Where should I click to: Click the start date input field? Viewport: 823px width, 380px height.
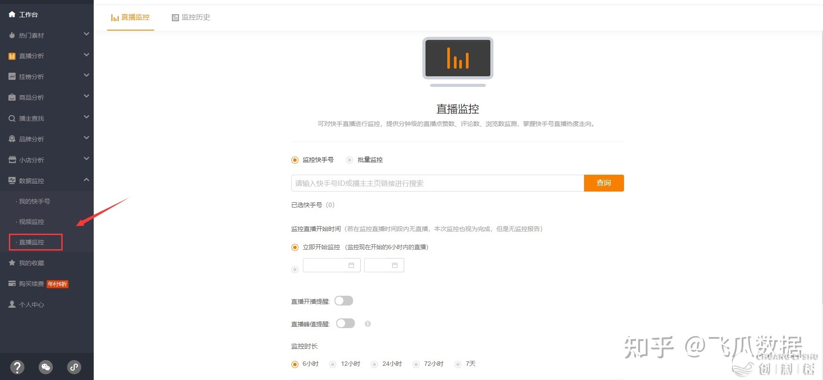(331, 265)
